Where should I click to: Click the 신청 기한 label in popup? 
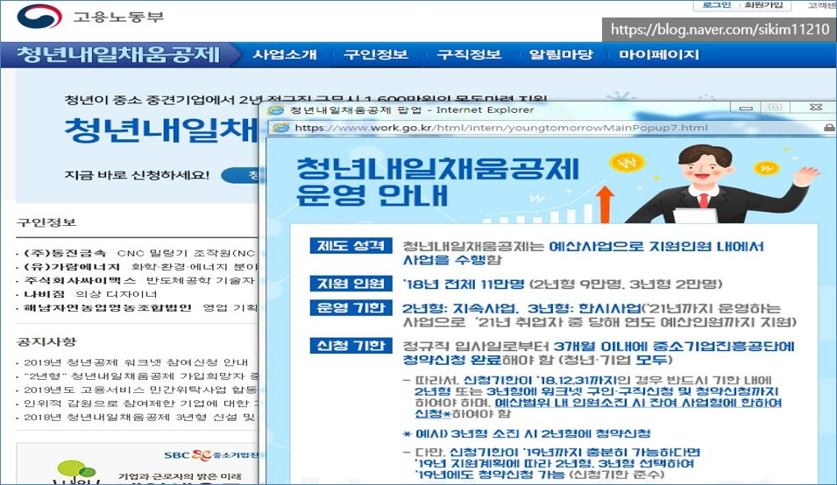(351, 345)
